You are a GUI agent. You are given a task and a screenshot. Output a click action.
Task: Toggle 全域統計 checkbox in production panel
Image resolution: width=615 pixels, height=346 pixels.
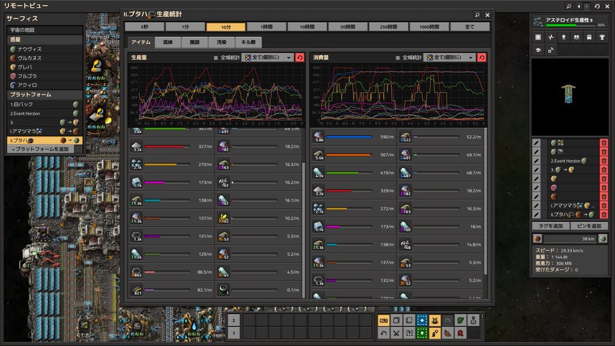point(216,58)
